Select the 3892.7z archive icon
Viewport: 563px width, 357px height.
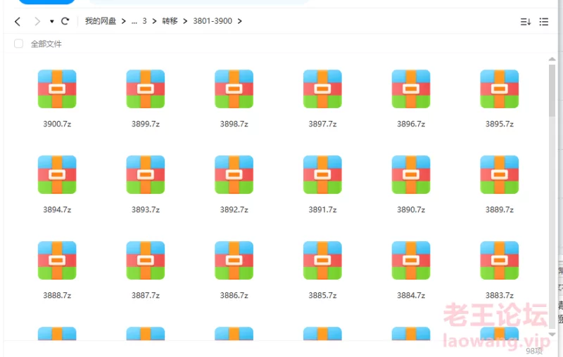click(x=234, y=174)
